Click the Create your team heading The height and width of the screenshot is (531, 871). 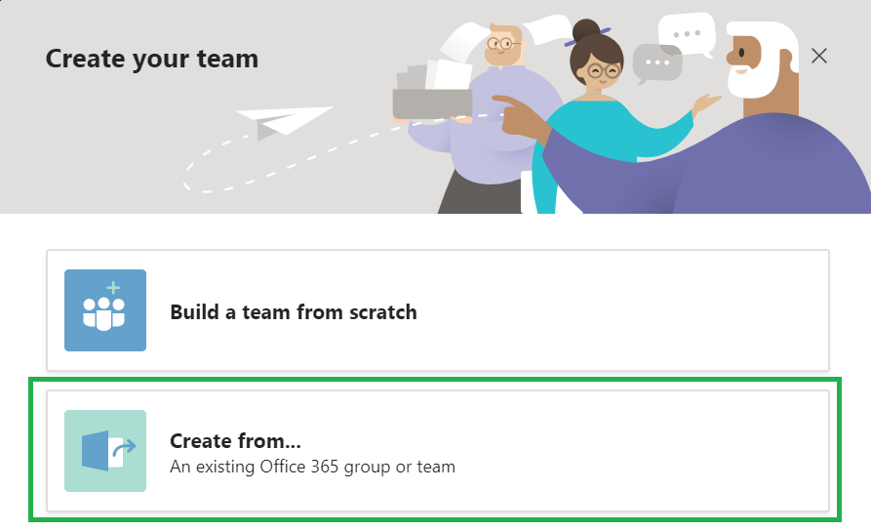152,59
